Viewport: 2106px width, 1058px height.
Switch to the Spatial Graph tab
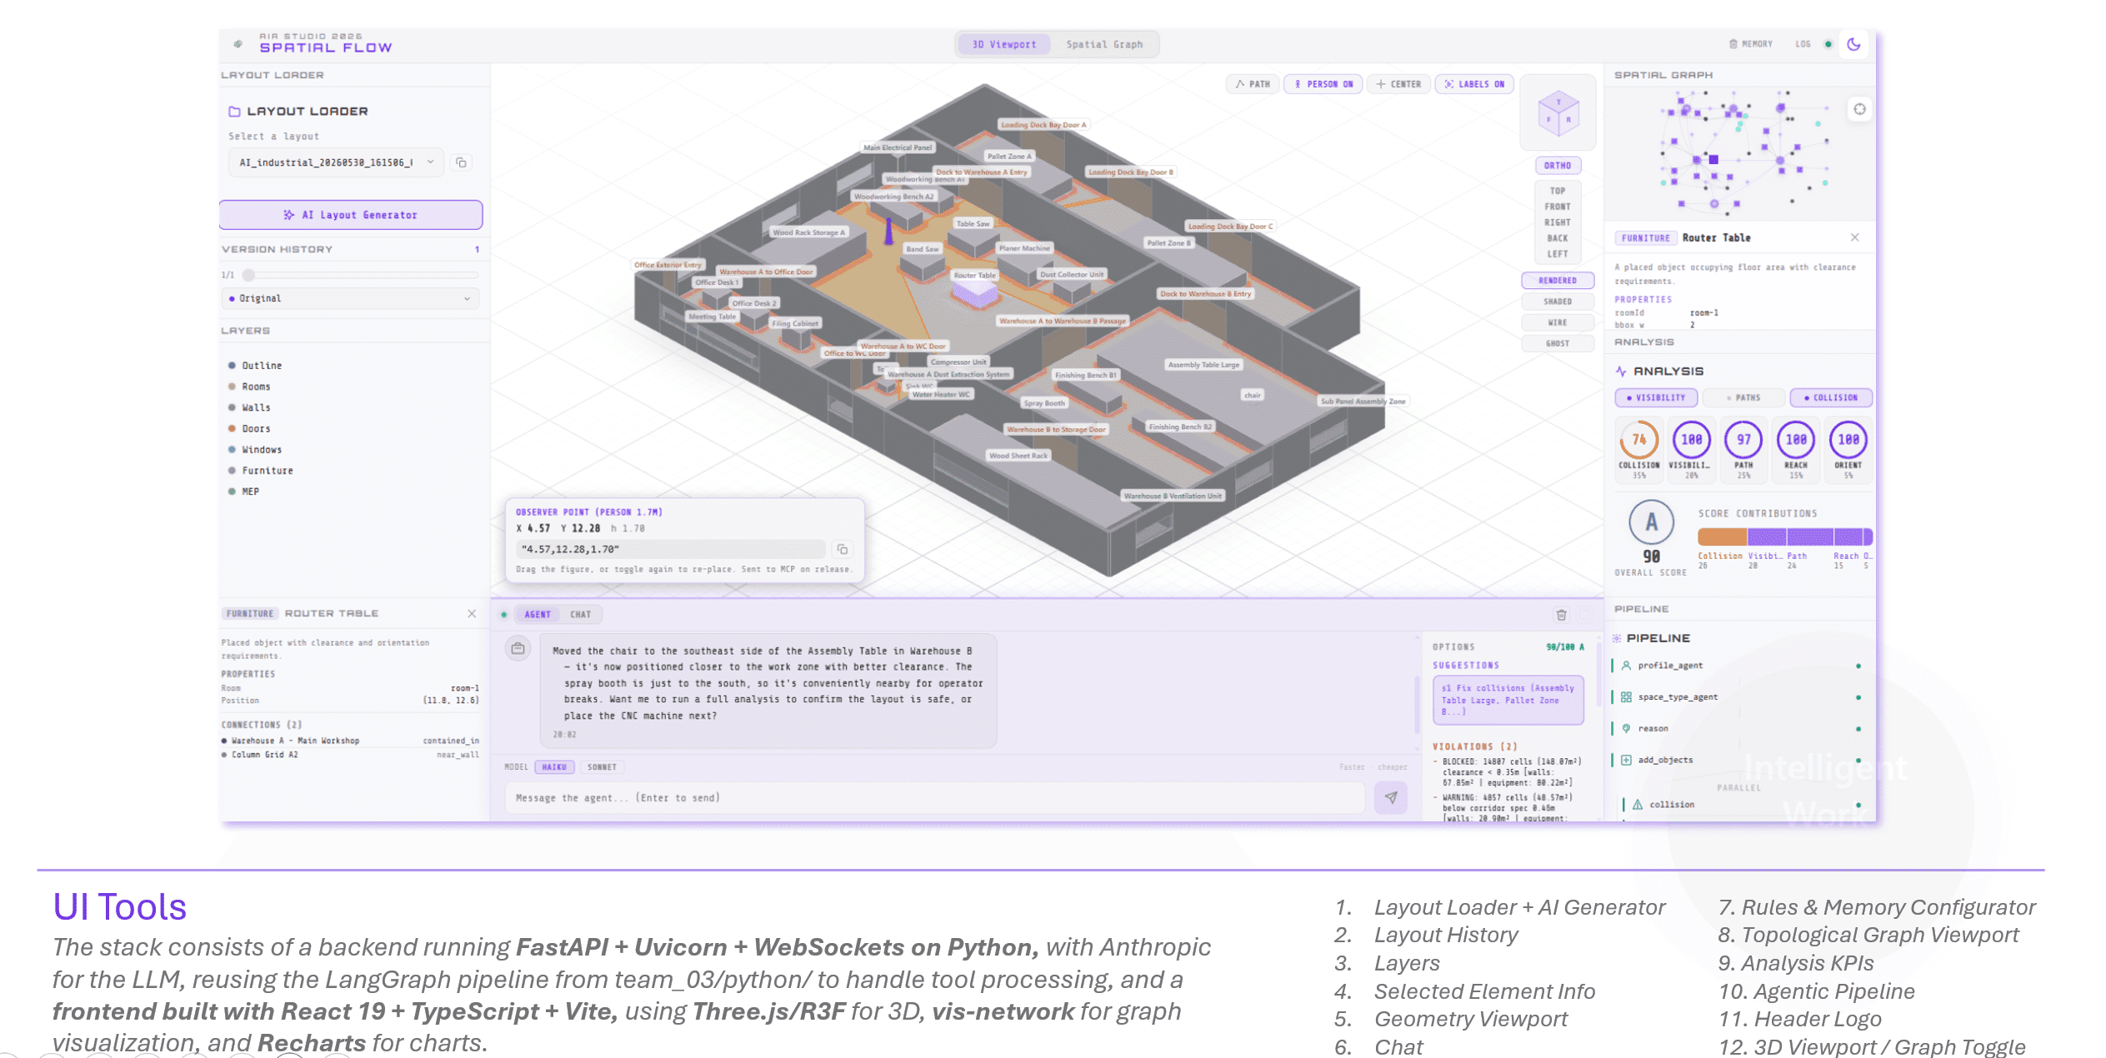[x=1104, y=44]
